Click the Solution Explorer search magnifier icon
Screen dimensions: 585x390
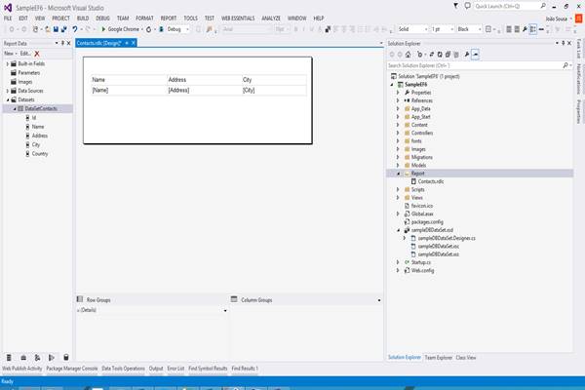click(x=565, y=65)
